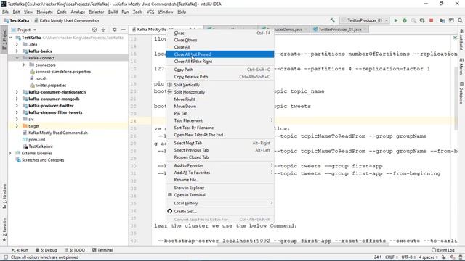
Task: Open the 1: Project side tab
Action: tap(4, 40)
